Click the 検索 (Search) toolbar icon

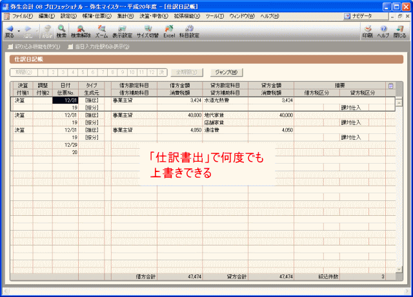pyautogui.click(x=61, y=31)
